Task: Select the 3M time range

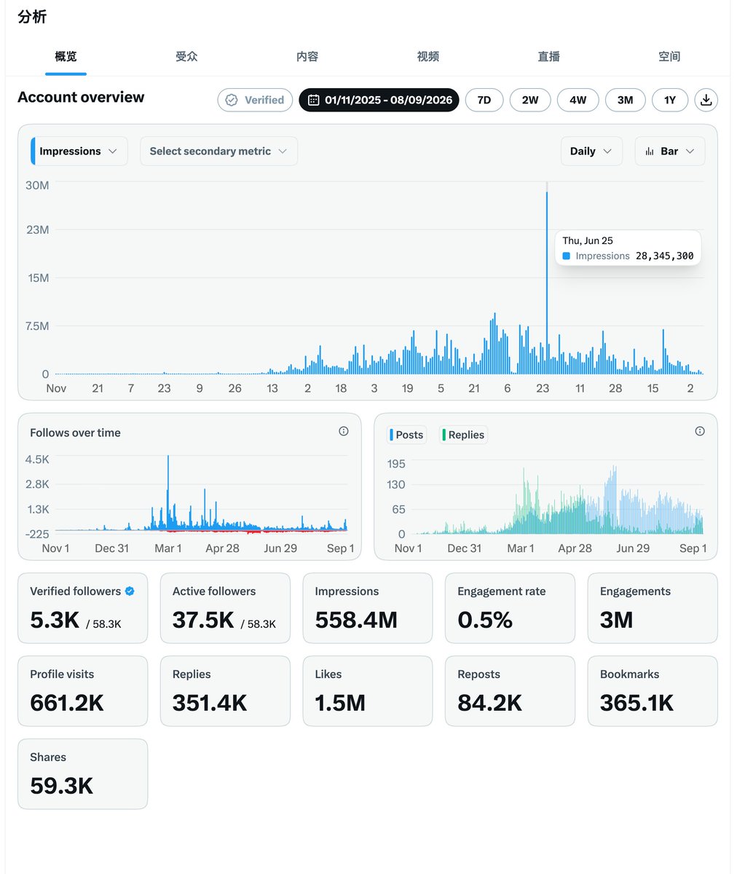Action: click(x=625, y=100)
